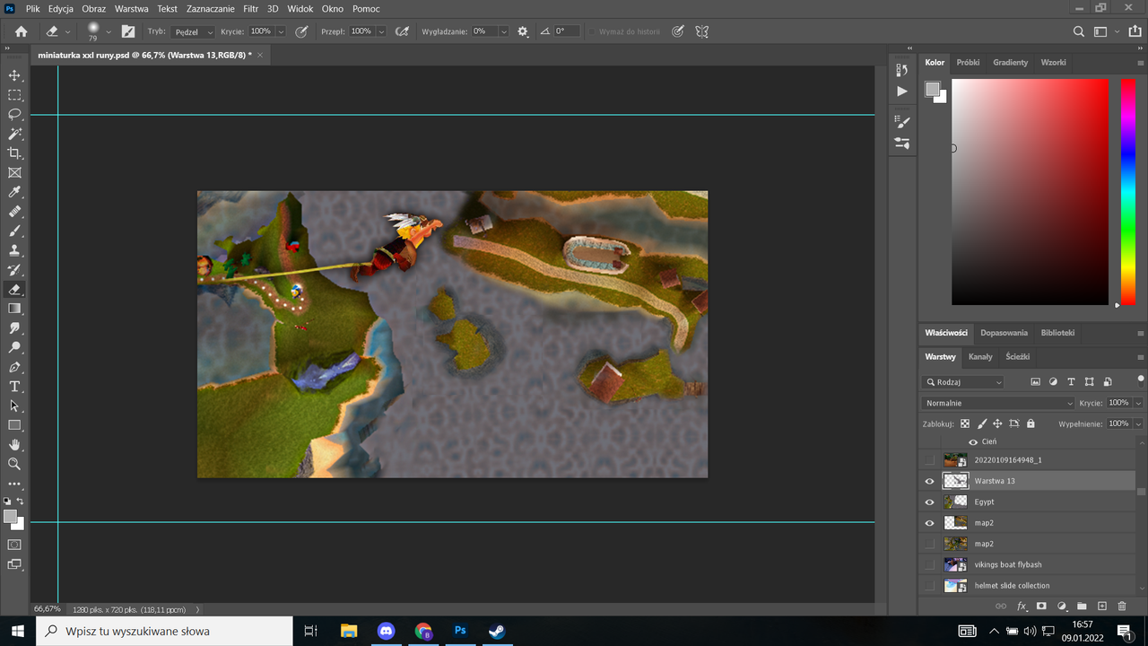1148x646 pixels.
Task: Open the Rodzaj layer filter dropdown
Action: coord(963,382)
